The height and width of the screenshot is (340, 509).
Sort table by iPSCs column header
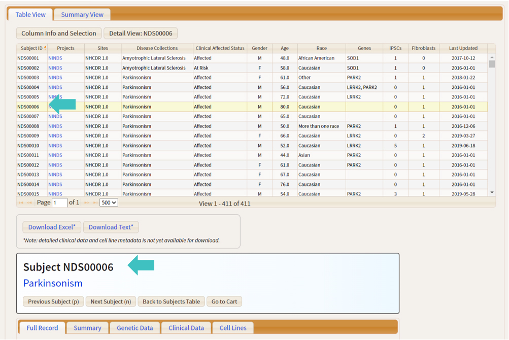(395, 48)
